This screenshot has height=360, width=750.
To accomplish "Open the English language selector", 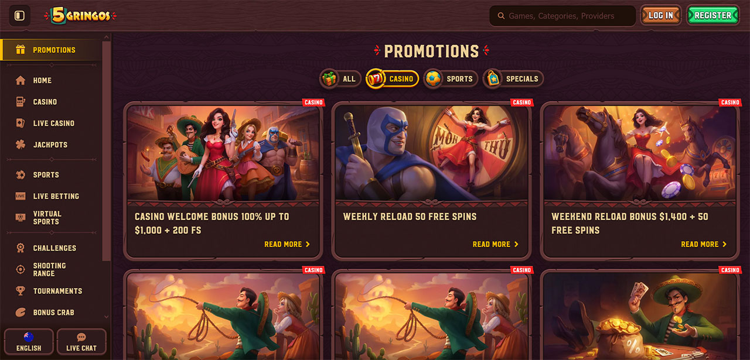I will (x=29, y=341).
